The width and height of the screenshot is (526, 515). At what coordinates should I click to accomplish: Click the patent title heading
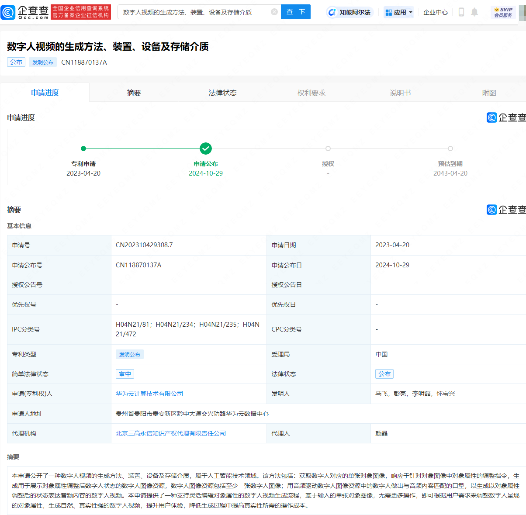[x=108, y=47]
